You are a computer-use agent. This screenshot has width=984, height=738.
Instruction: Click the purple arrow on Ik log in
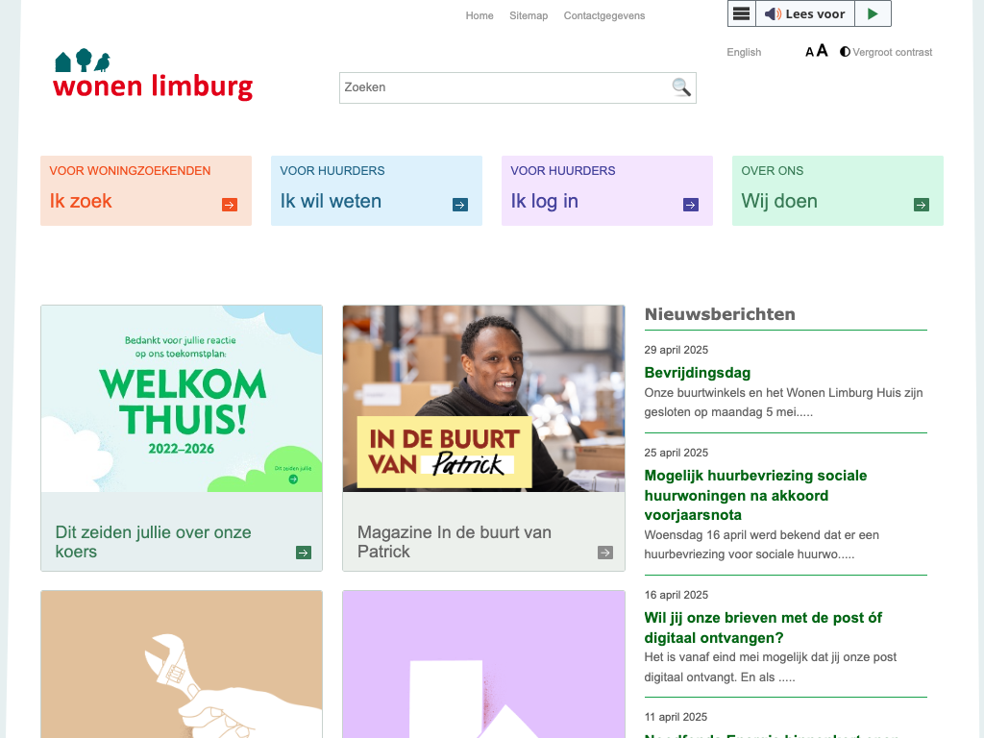(x=691, y=205)
